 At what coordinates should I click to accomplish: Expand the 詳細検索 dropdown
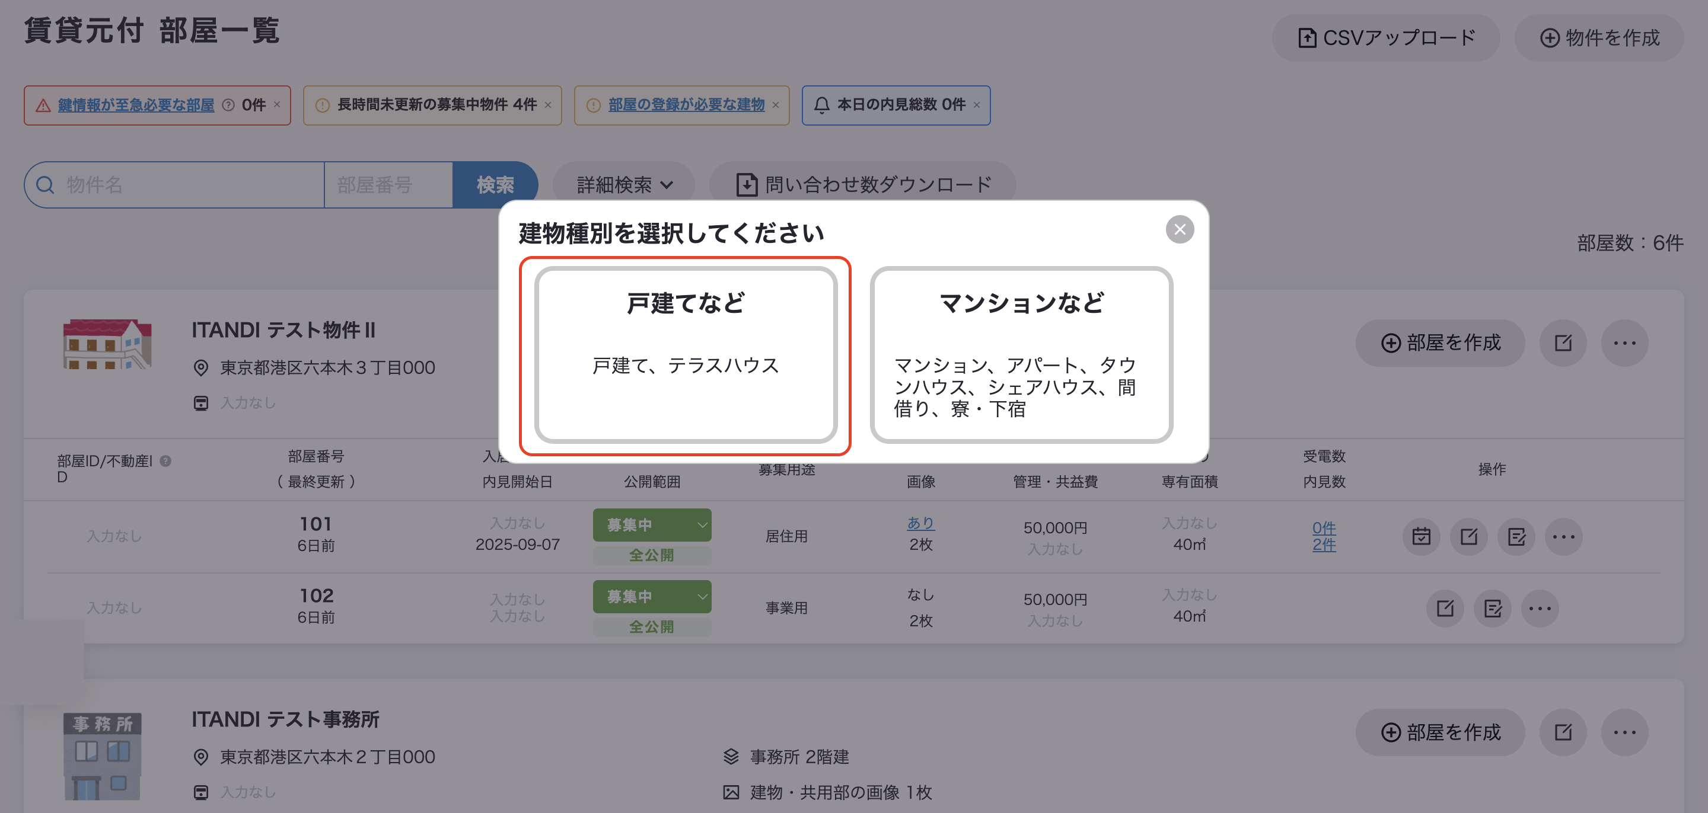click(624, 185)
